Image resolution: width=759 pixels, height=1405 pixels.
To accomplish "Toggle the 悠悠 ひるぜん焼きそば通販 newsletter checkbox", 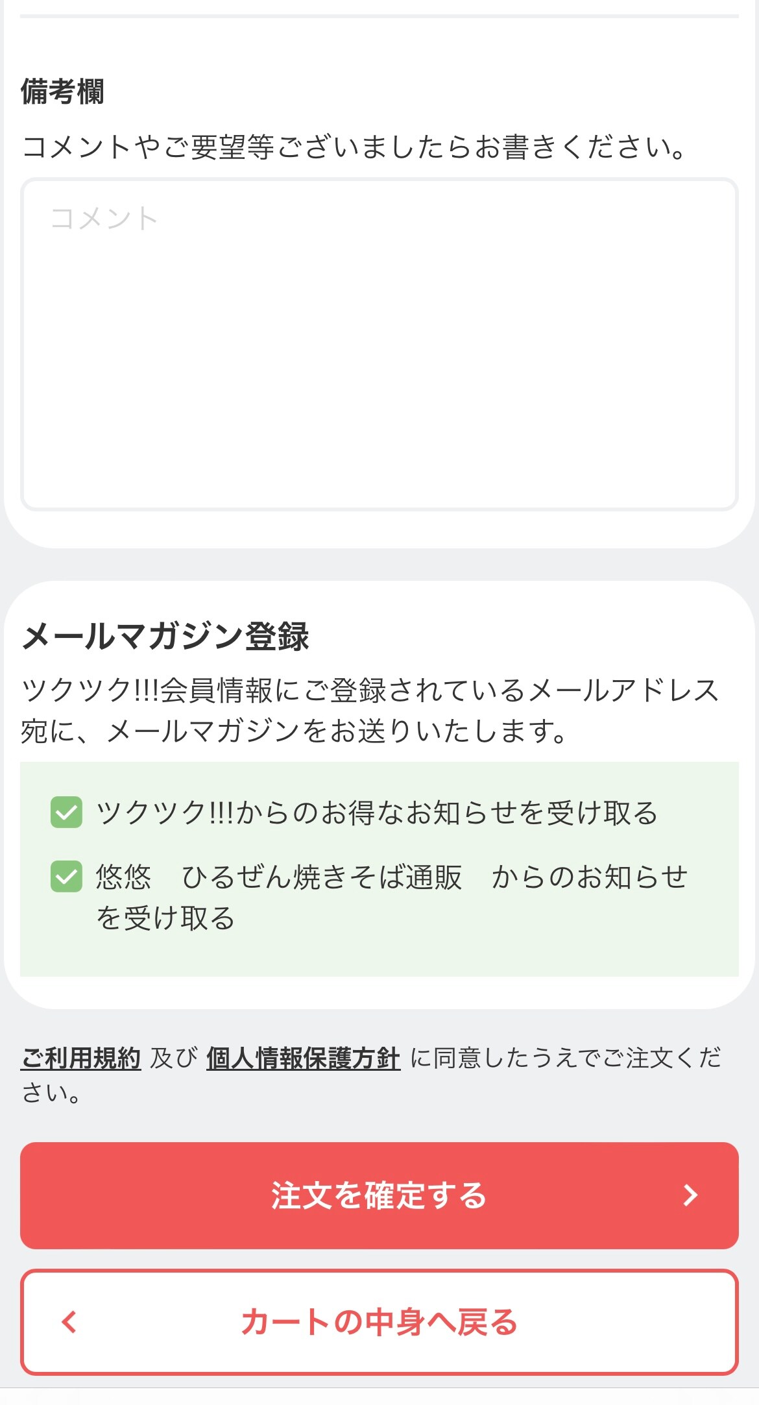I will 66,877.
